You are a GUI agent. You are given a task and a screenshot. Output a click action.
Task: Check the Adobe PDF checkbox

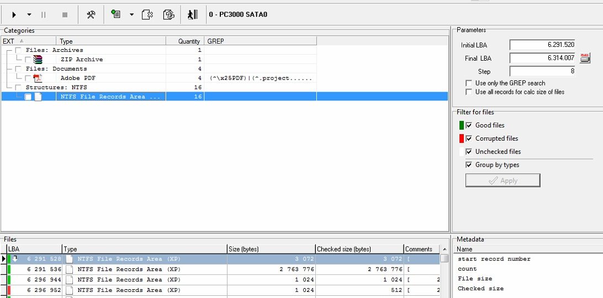point(28,78)
